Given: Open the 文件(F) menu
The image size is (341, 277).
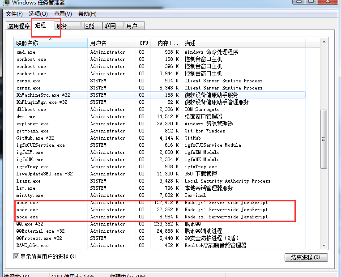Looking at the screenshot, I should [14, 14].
